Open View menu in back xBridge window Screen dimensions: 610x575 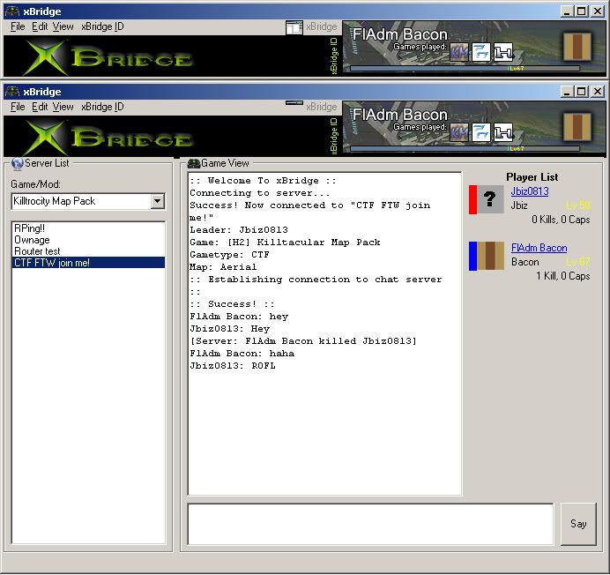(x=63, y=26)
